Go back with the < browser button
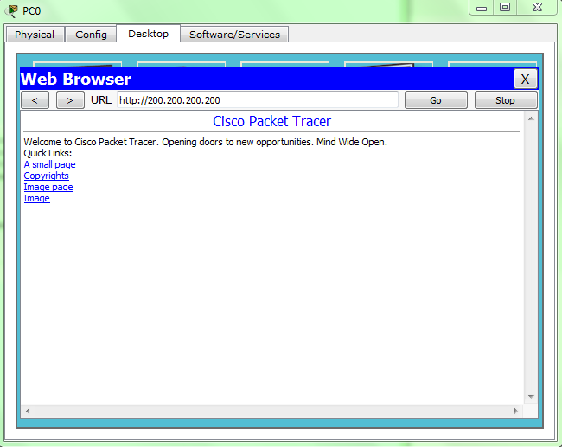This screenshot has width=562, height=447. (x=35, y=100)
